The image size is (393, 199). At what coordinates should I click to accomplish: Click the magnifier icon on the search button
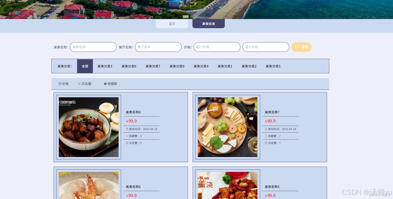[297, 47]
